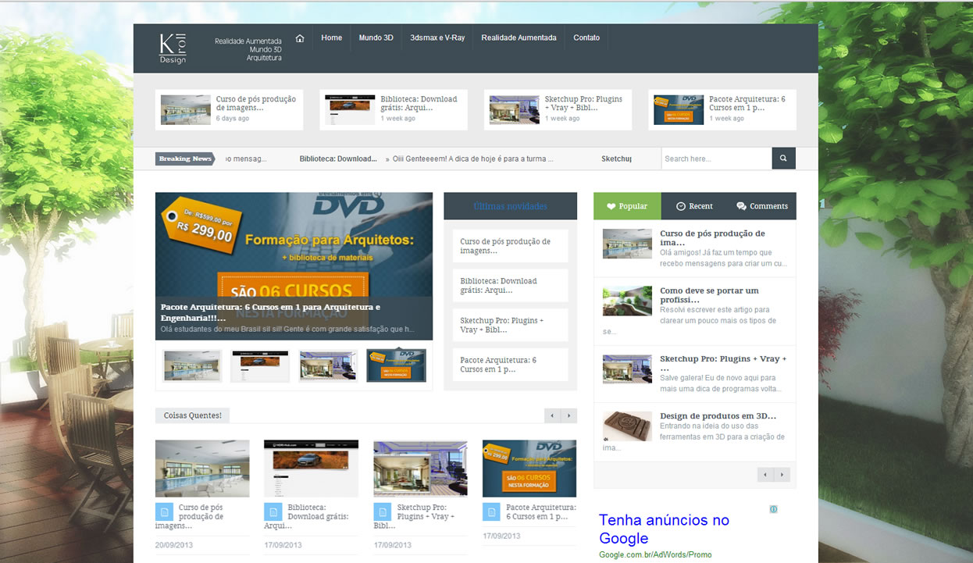Open top card Biblioteca: Download grátis
The image size is (973, 563).
coord(419,104)
